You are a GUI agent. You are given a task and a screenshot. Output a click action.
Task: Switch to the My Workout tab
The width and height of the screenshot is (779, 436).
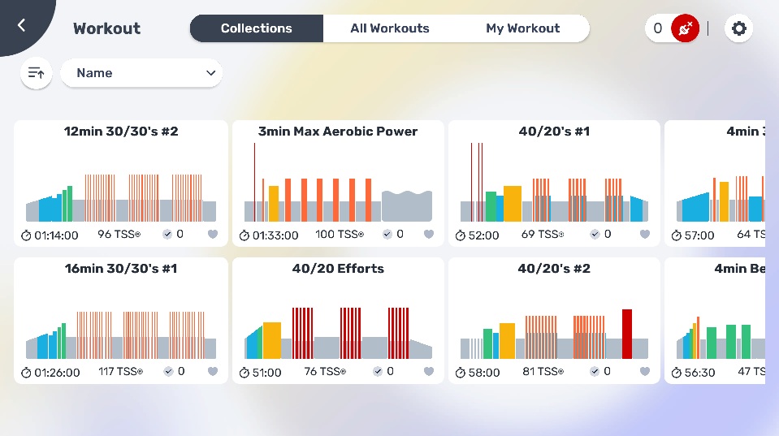[x=522, y=28]
